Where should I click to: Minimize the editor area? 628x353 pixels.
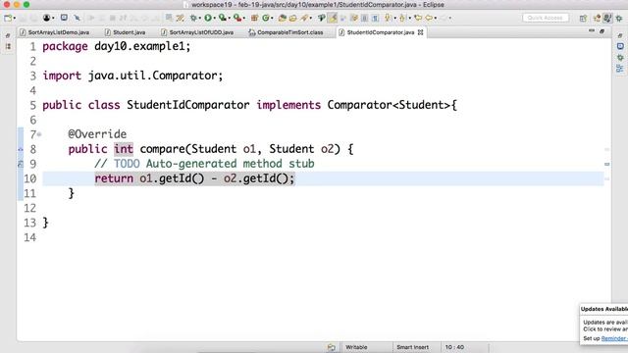[592, 30]
